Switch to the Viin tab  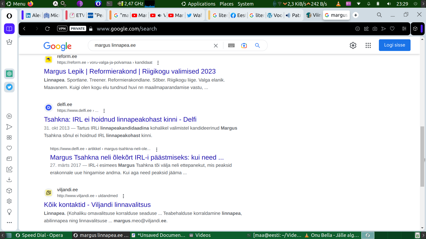(314, 15)
